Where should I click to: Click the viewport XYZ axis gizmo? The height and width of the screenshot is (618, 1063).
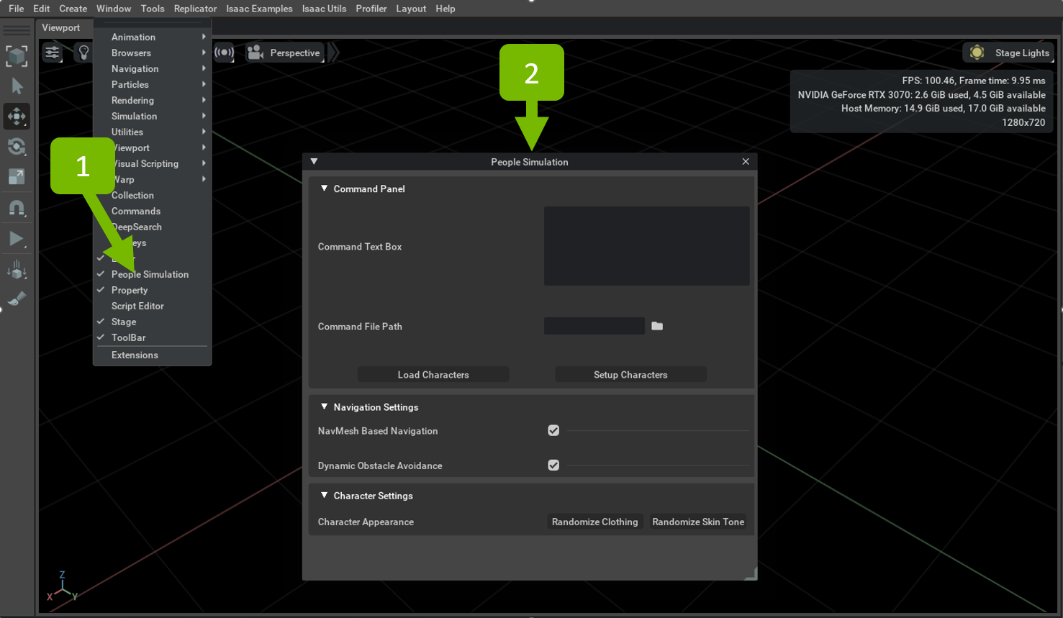tap(63, 587)
